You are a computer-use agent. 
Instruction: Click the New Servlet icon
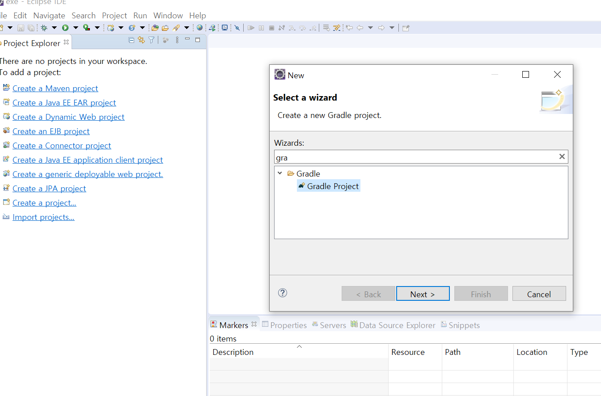(x=132, y=28)
